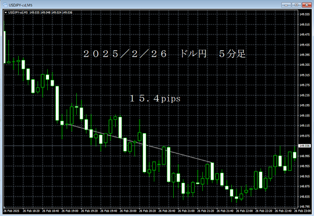
Task: Click time axis label 26 Feb 19:40
Action: 109,211
